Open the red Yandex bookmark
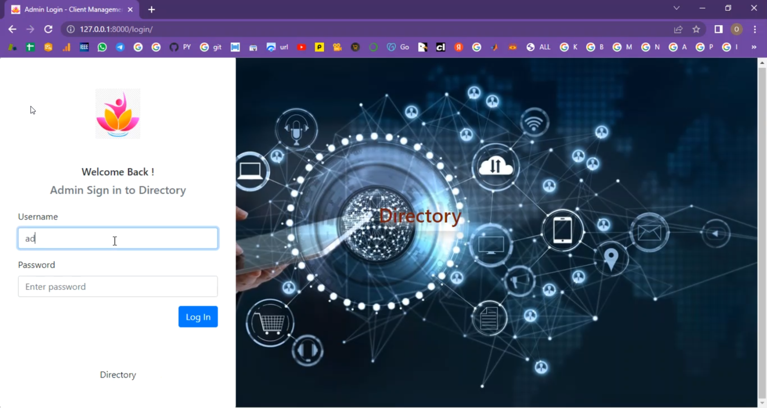This screenshot has width=767, height=408. pos(459,47)
